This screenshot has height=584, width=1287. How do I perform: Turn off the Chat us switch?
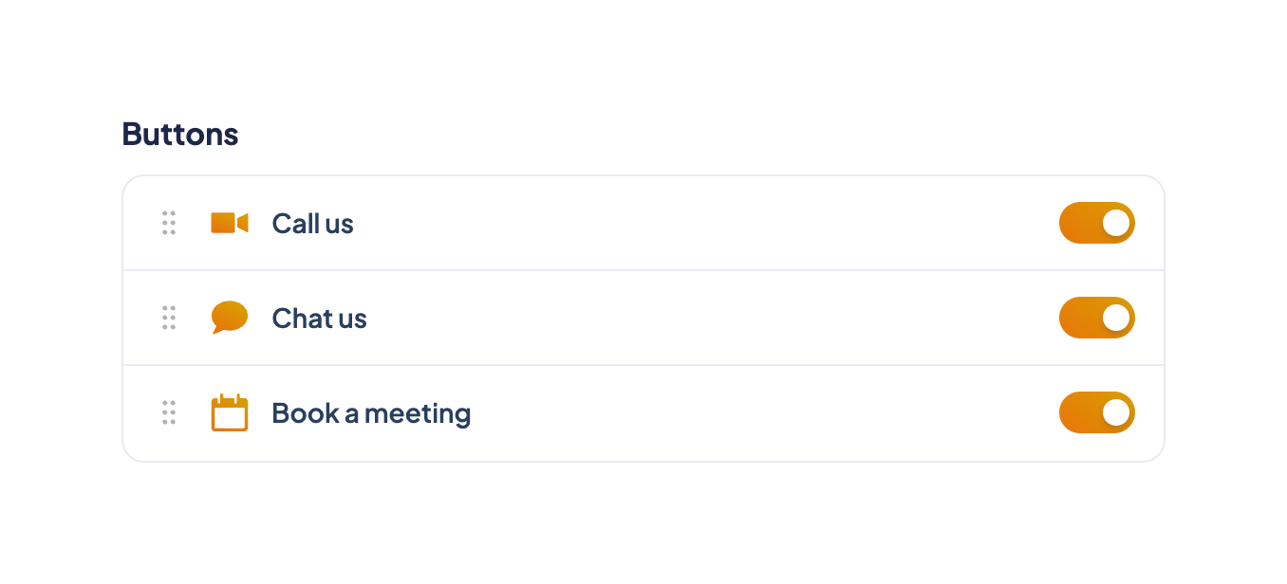pyautogui.click(x=1096, y=318)
